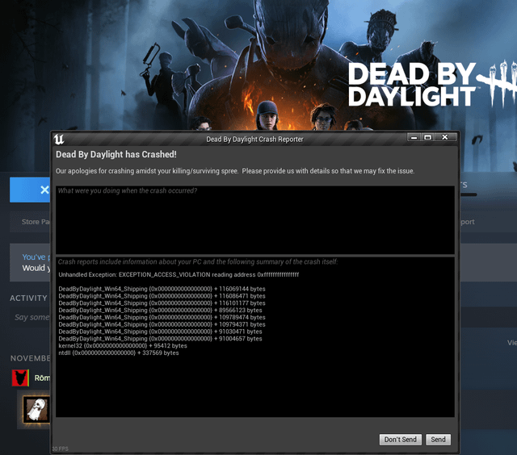517x455 pixels.
Task: Open the ghost achievement thumbnail in Steam
Action: coord(36,409)
